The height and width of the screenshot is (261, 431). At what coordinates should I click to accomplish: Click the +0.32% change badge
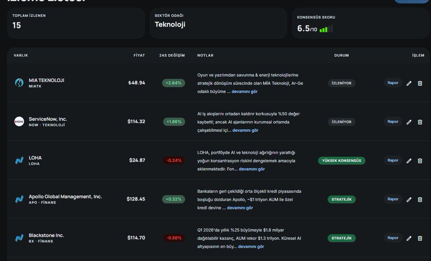tap(174, 199)
